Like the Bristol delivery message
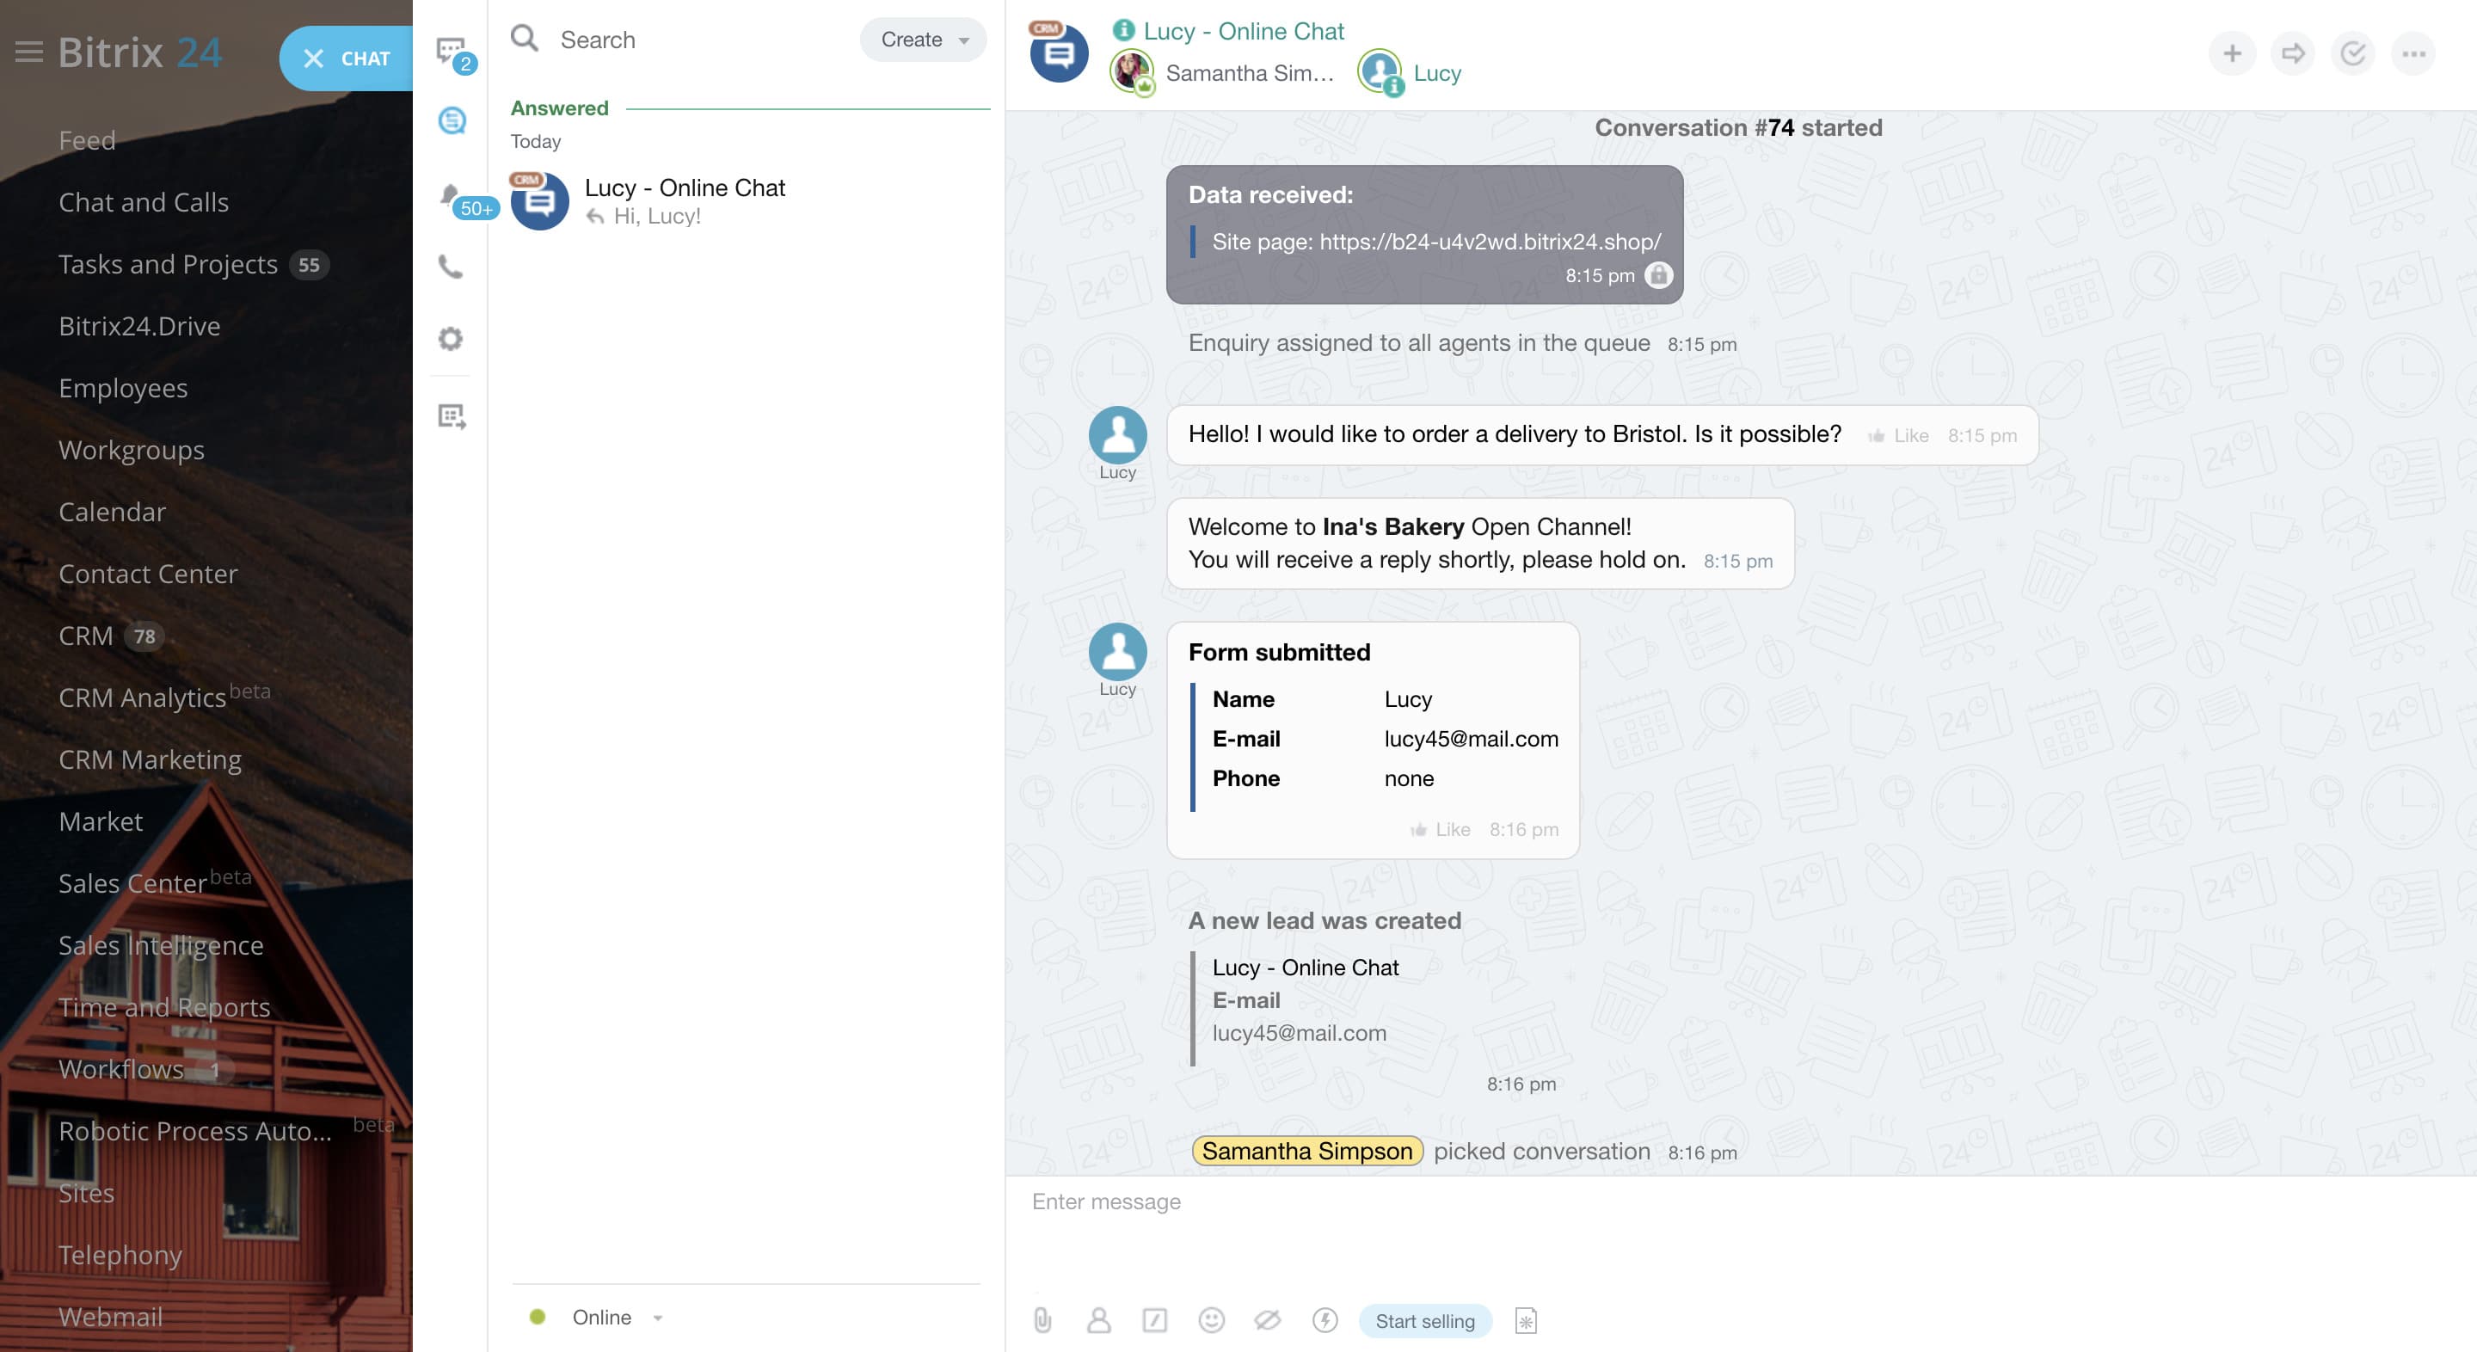The image size is (2477, 1352). pos(1899,435)
